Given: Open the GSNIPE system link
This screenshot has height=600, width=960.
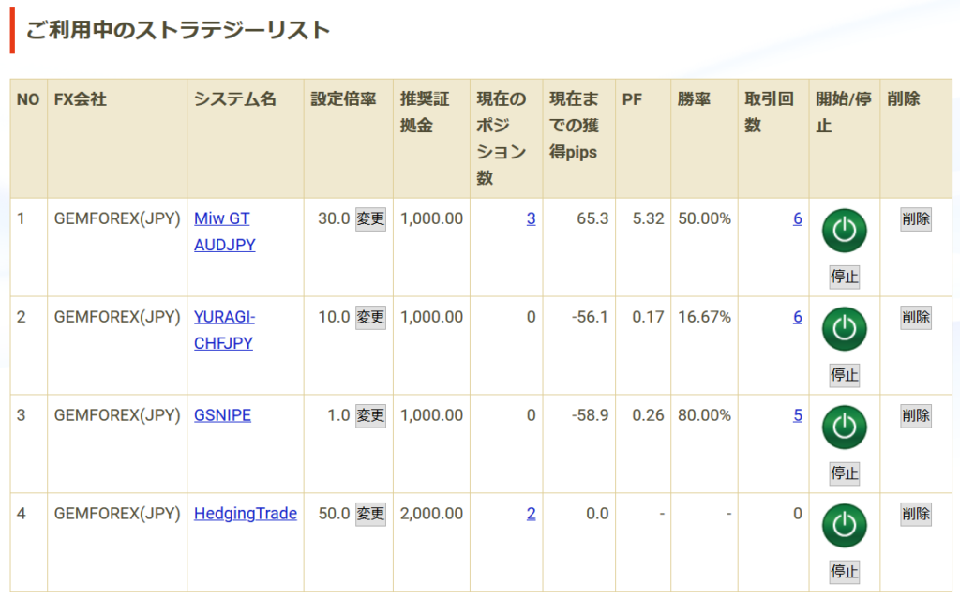Looking at the screenshot, I should point(222,415).
